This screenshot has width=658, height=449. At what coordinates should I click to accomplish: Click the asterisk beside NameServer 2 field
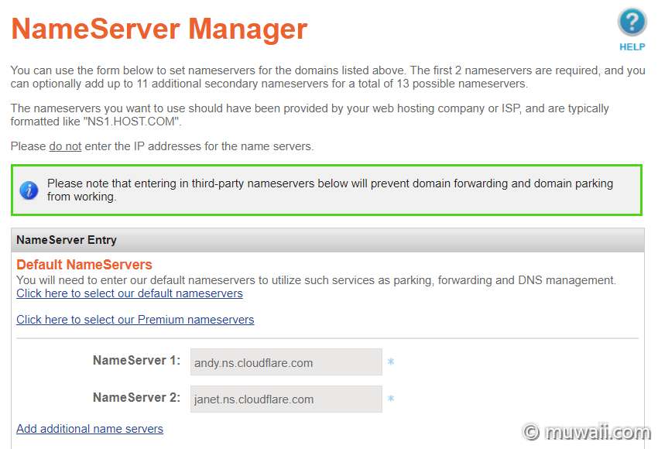(x=391, y=398)
